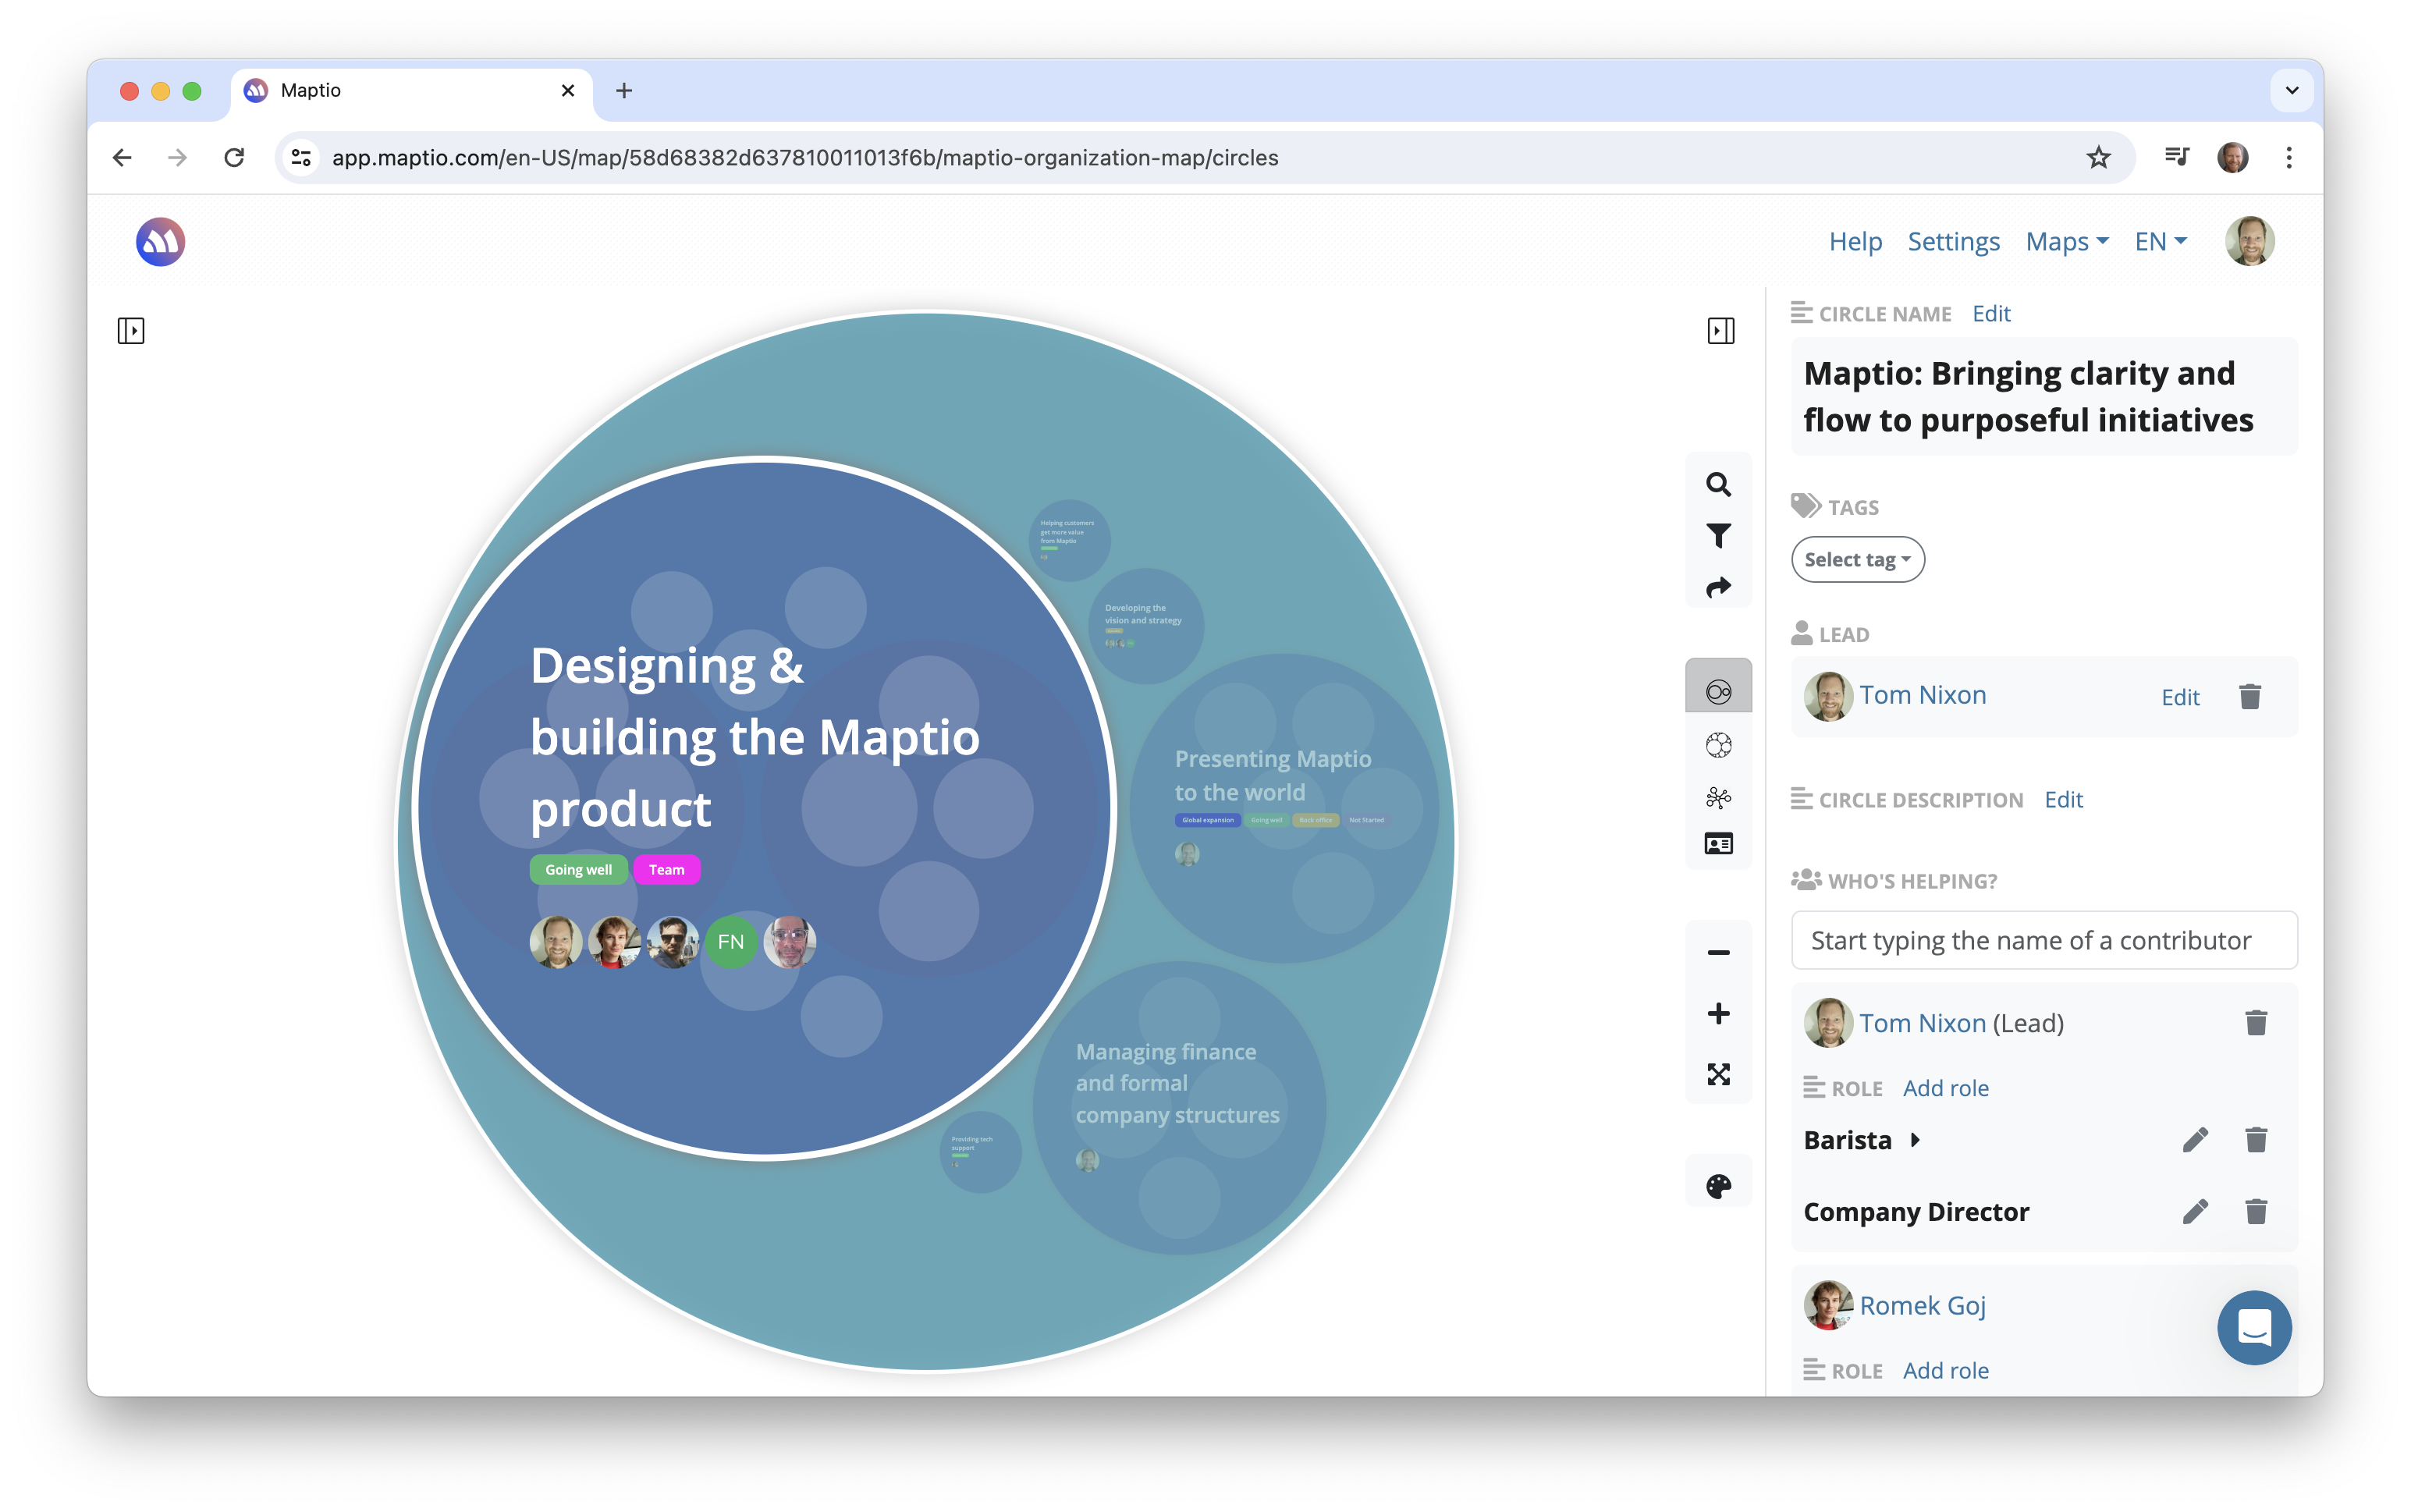The width and height of the screenshot is (2411, 1512).
Task: Open the Maps dropdown menu
Action: coord(2066,242)
